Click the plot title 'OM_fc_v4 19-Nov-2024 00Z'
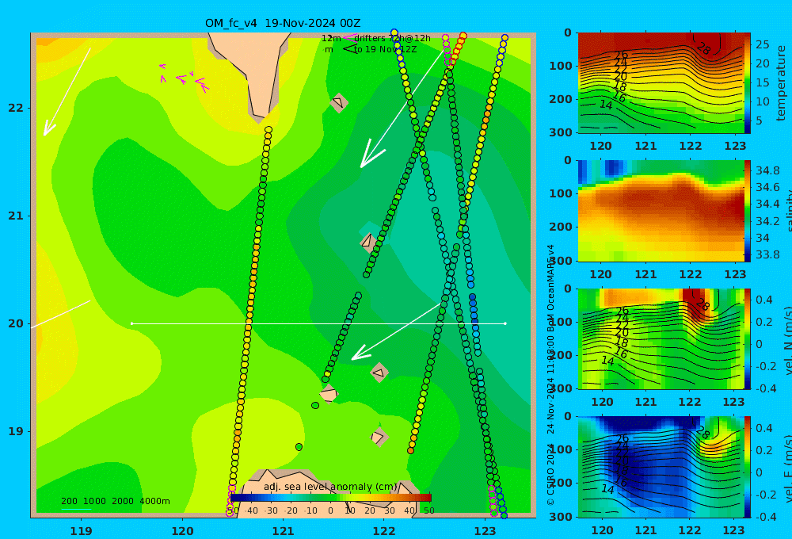The image size is (792, 539). (283, 23)
